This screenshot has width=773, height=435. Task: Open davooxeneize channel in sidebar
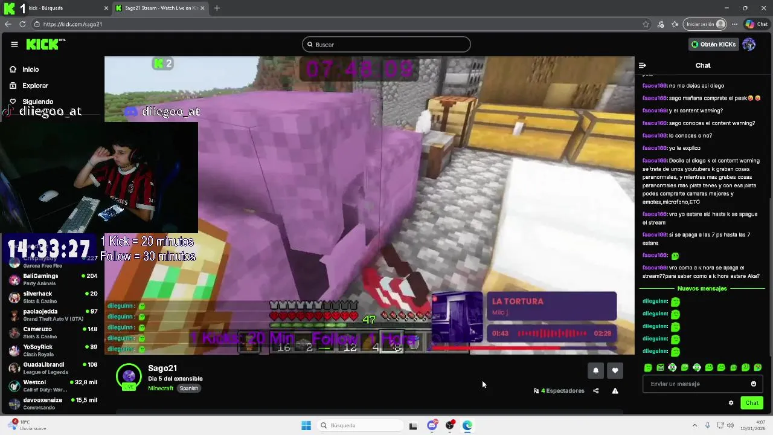(x=53, y=403)
